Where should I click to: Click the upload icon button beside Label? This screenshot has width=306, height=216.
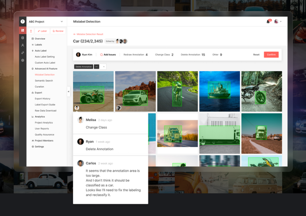coord(31,31)
